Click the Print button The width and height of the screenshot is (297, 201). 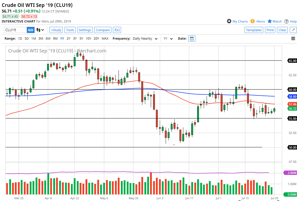pyautogui.click(x=270, y=30)
